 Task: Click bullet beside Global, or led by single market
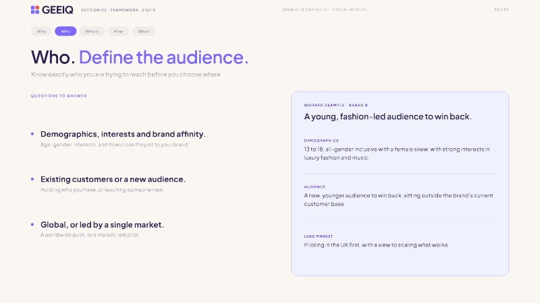click(32, 224)
